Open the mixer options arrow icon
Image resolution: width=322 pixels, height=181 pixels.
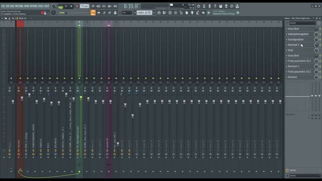tap(2, 18)
